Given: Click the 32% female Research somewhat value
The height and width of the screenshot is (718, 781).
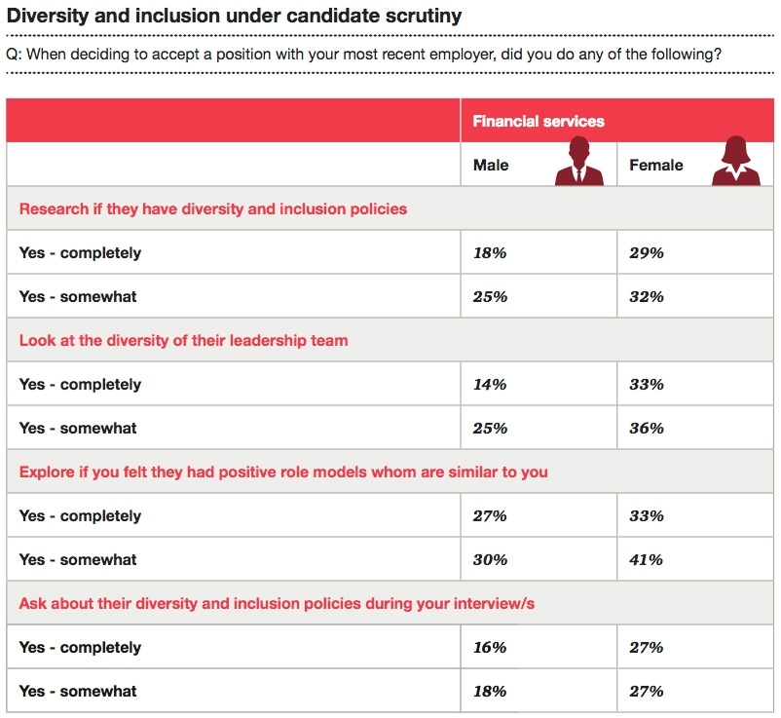Looking at the screenshot, I should tap(647, 297).
